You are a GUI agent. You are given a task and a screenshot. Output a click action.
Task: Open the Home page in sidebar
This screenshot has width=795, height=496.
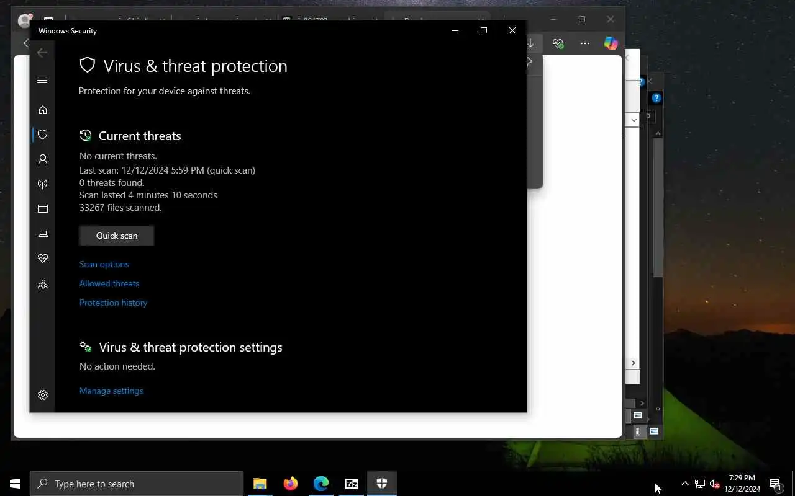click(x=43, y=110)
